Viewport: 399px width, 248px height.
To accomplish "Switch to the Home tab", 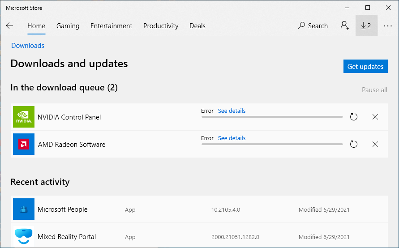I will coord(36,26).
